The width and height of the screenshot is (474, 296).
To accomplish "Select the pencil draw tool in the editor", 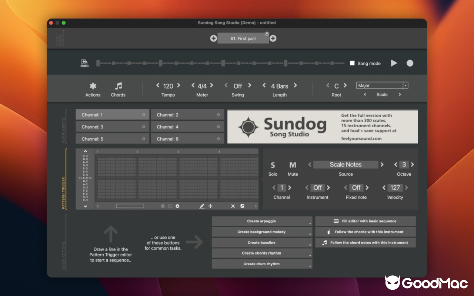I will point(201,206).
